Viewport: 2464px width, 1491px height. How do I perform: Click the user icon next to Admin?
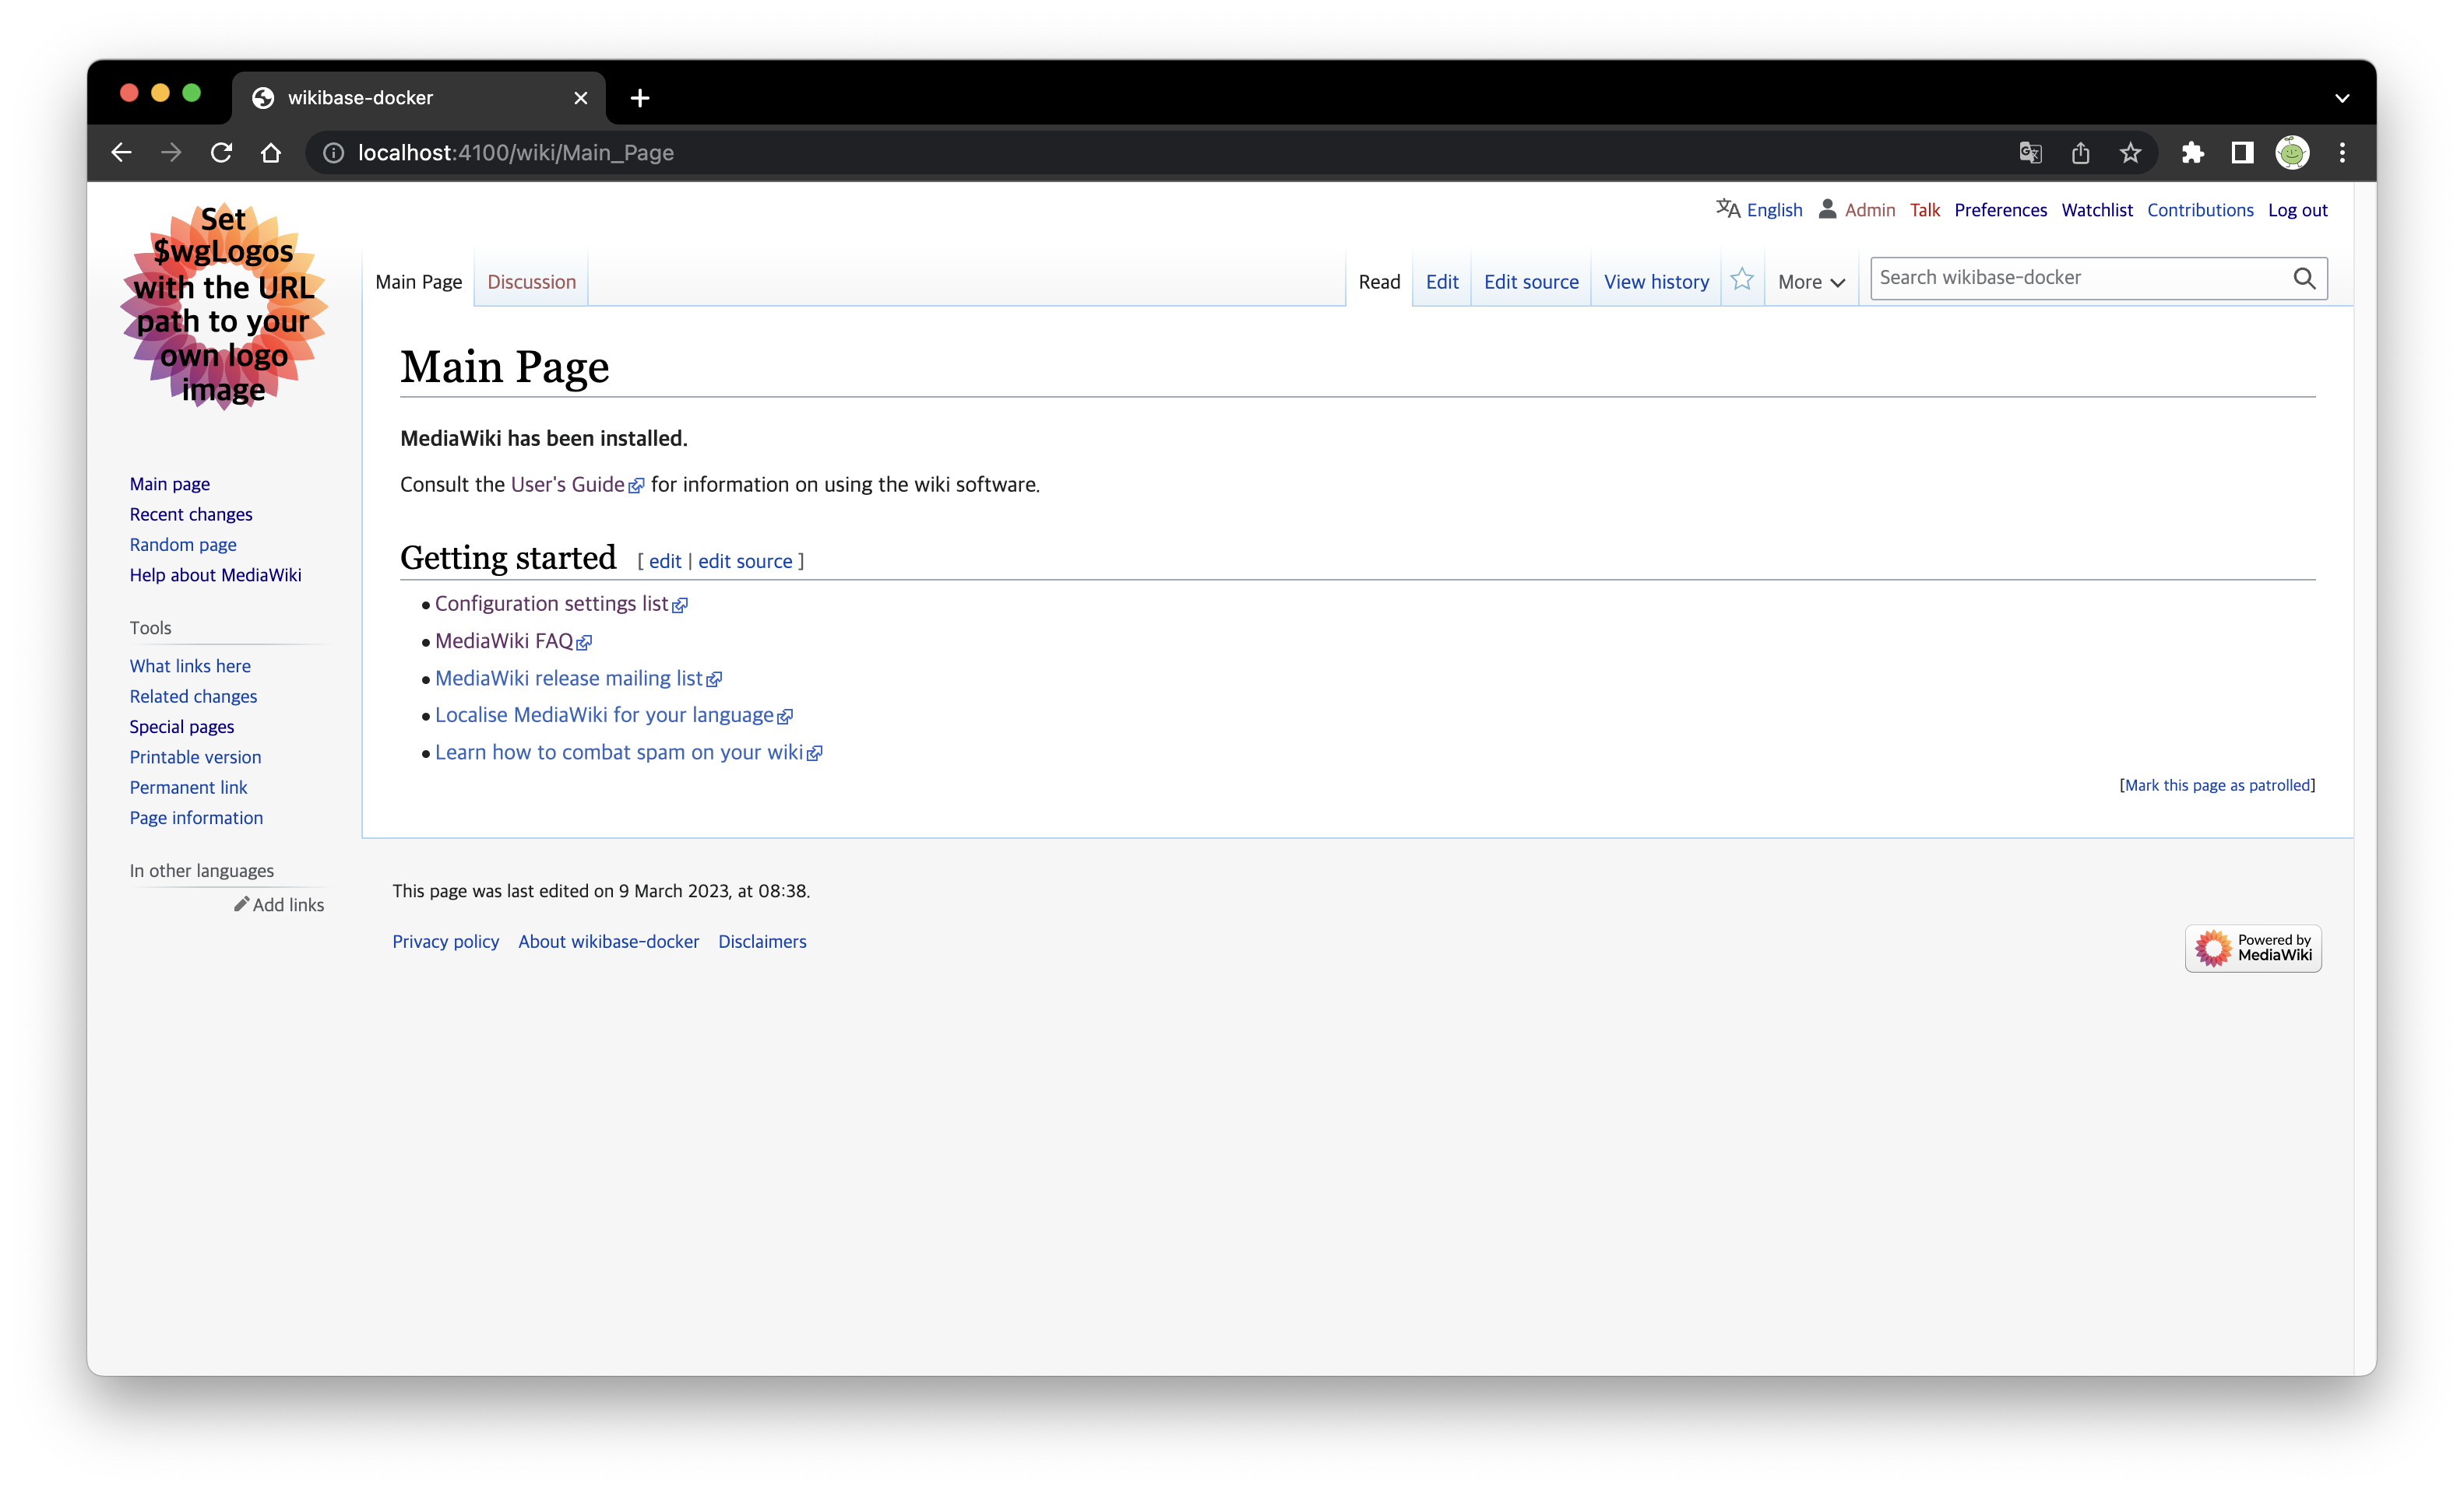(1828, 209)
